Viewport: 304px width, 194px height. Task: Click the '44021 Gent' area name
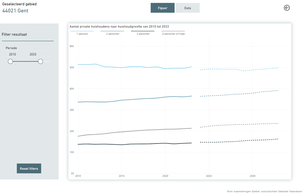pyautogui.click(x=15, y=11)
